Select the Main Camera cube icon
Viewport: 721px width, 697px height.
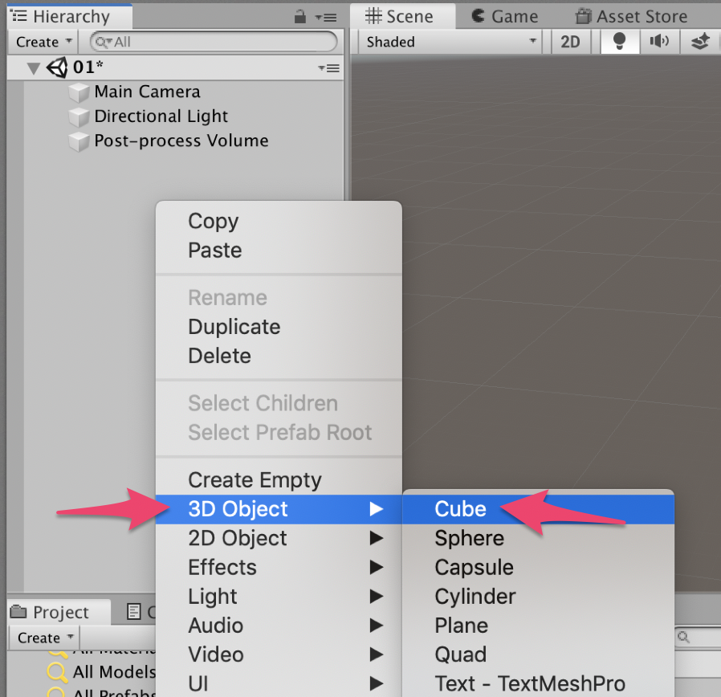tap(79, 92)
